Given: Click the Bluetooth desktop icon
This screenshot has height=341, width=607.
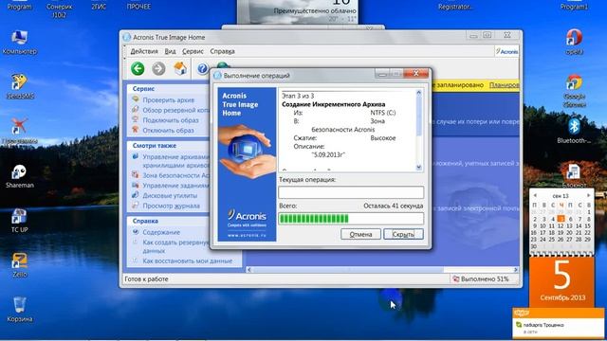Looking at the screenshot, I should 574,131.
